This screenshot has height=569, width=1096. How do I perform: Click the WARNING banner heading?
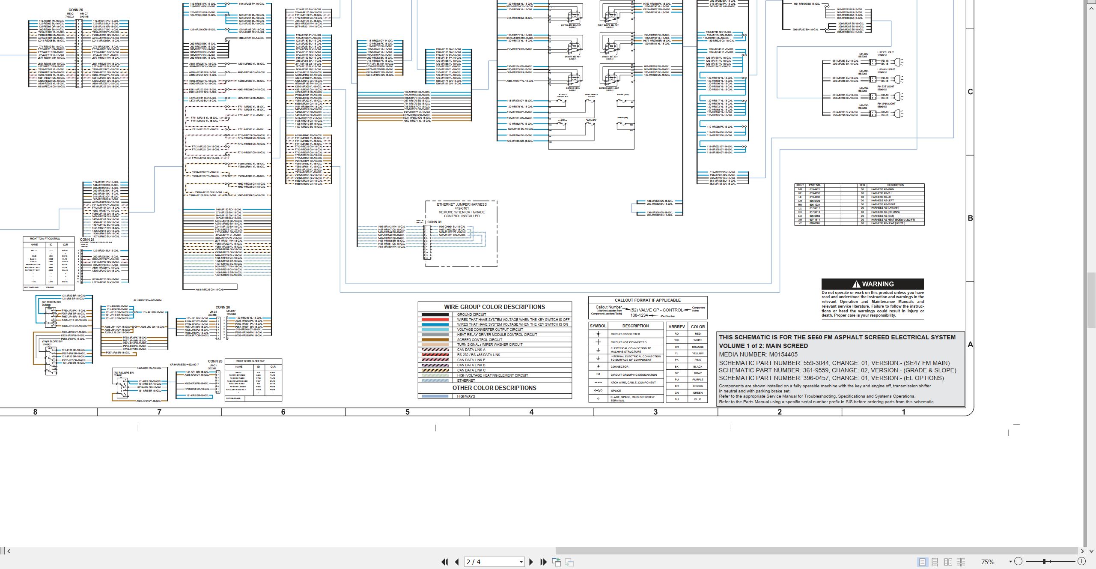873,284
